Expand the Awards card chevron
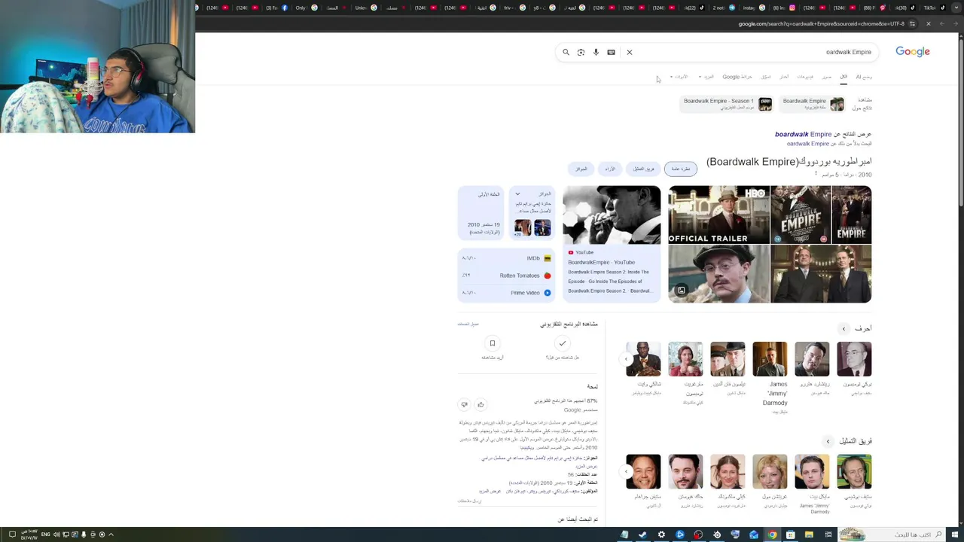 (x=517, y=194)
